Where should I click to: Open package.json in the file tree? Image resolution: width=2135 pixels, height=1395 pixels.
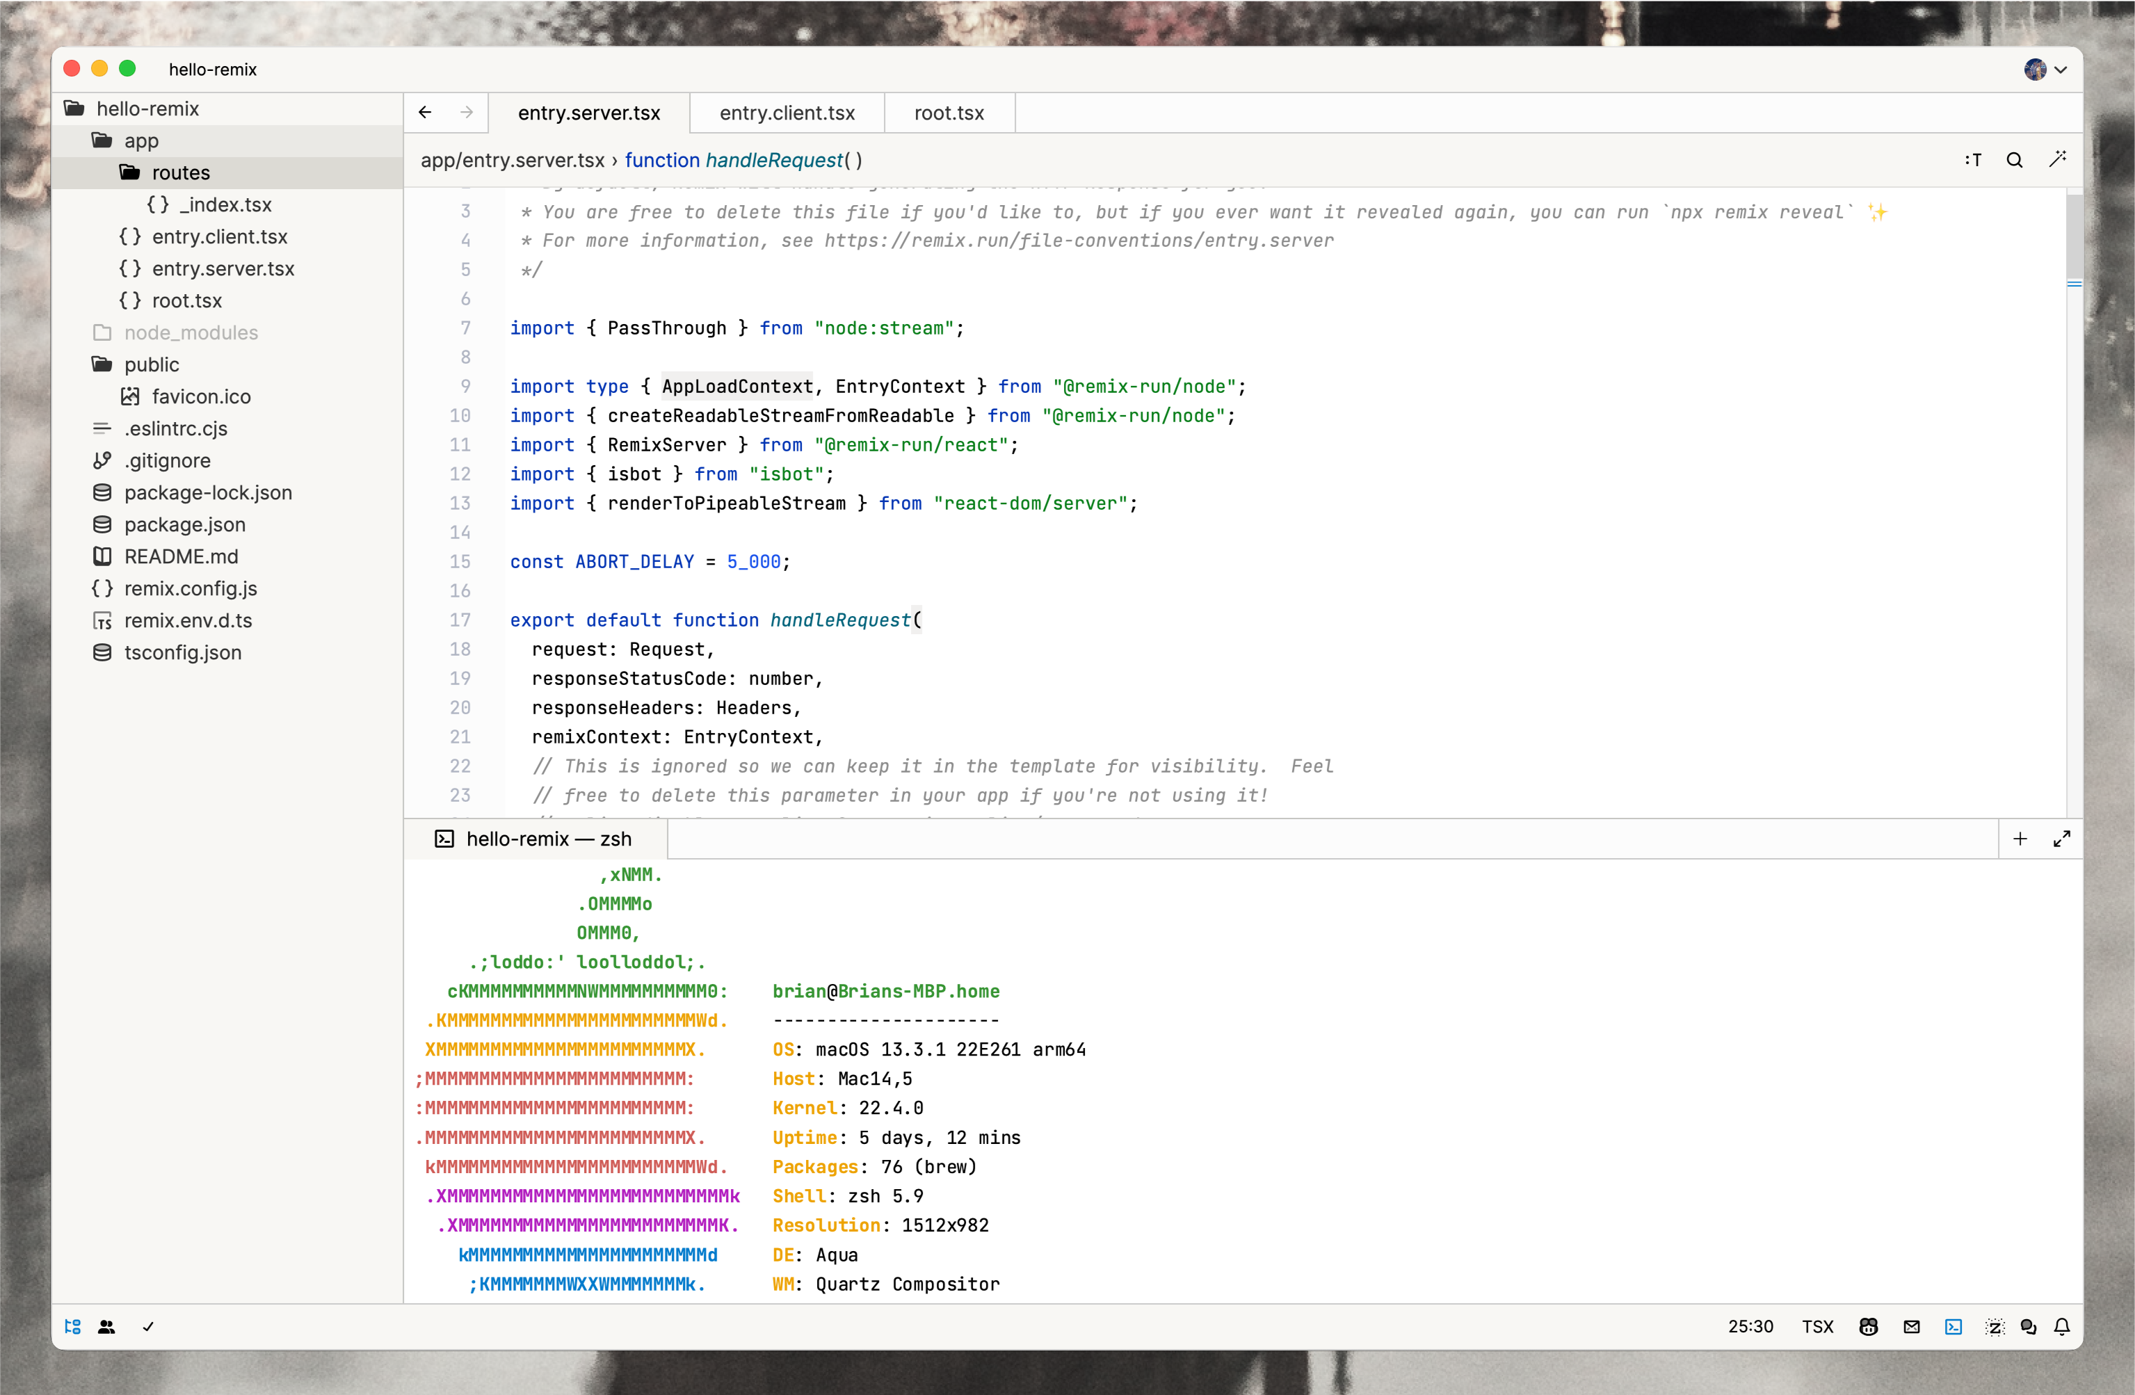(x=184, y=524)
